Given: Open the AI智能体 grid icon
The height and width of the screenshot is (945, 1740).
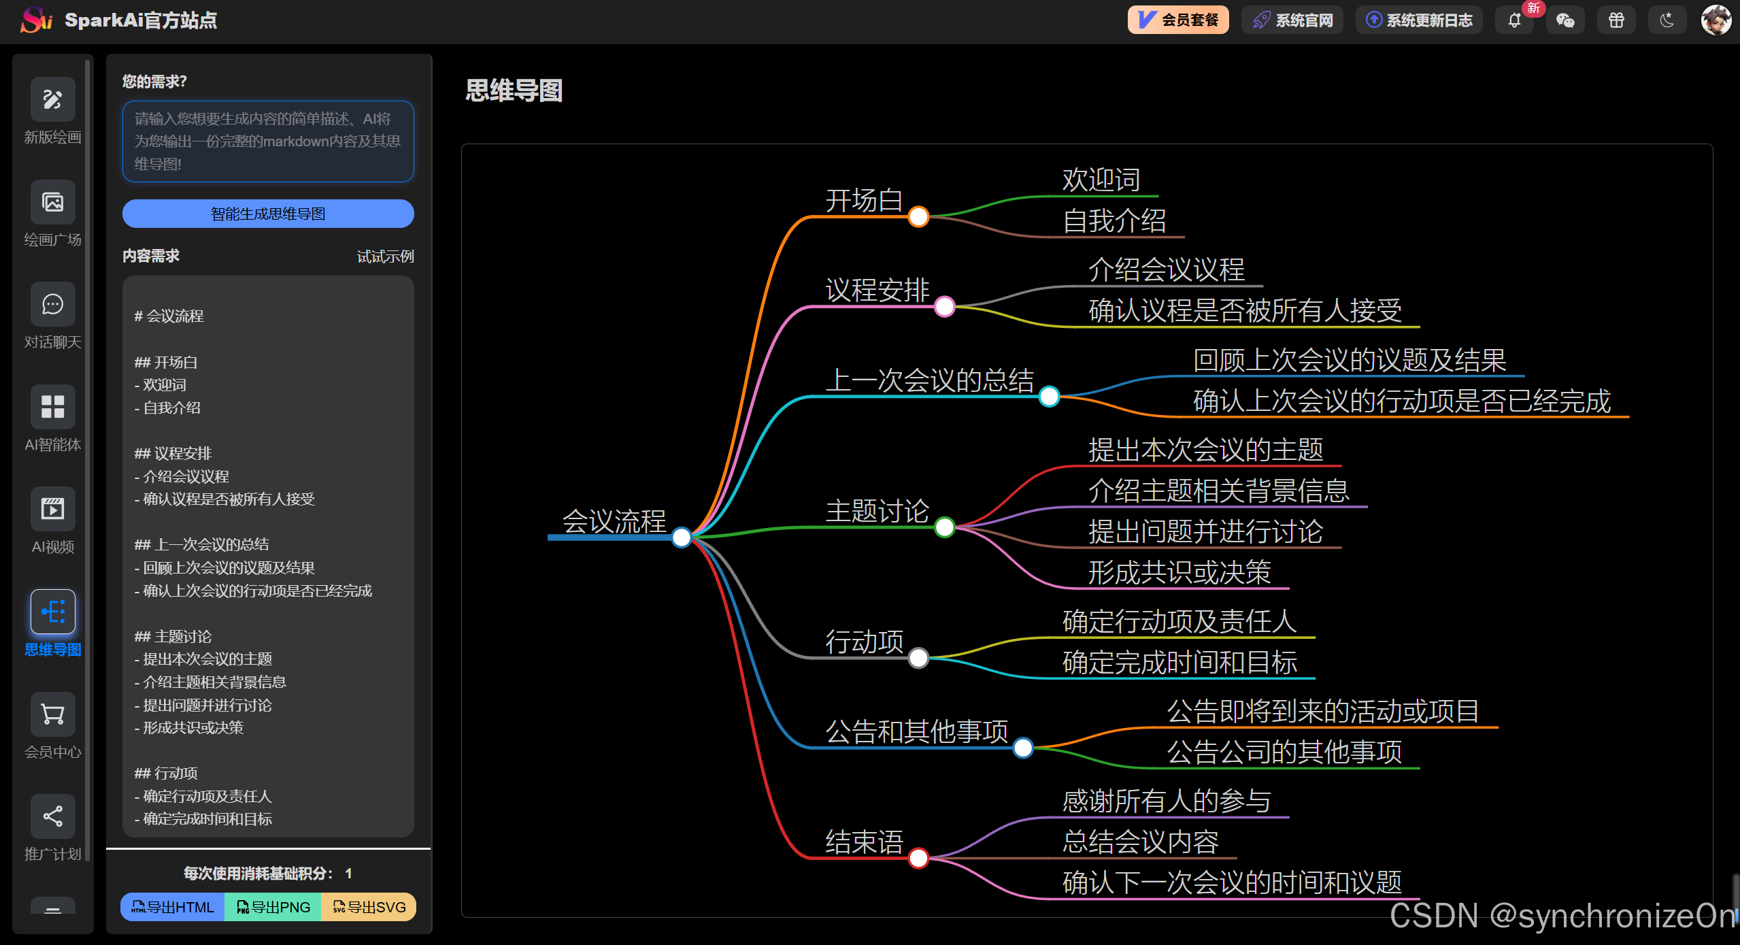Looking at the screenshot, I should (52, 407).
